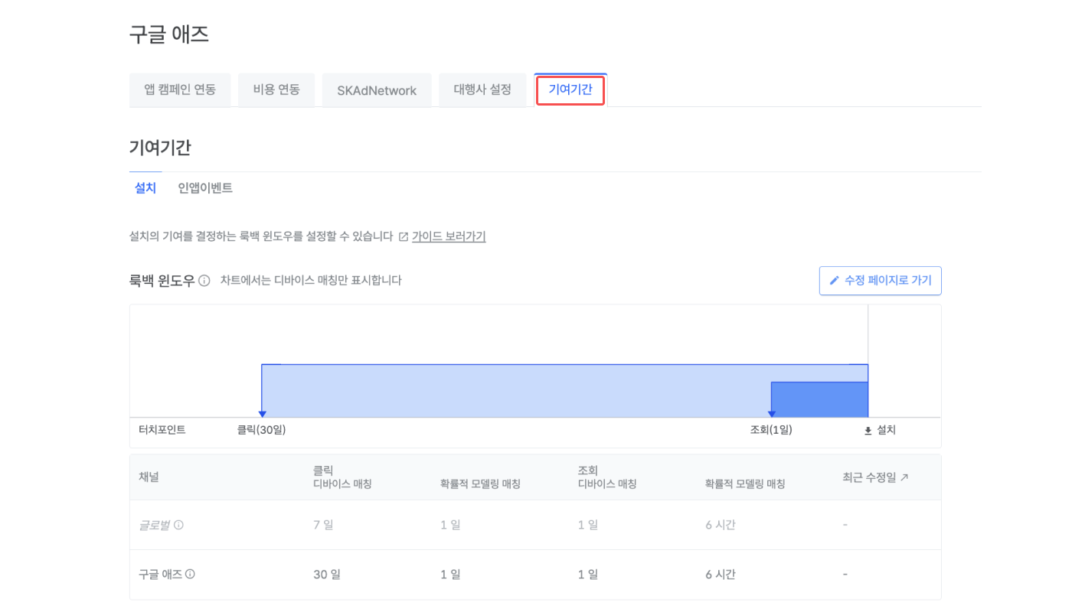
Task: Click the dark blue 조회 window area in chart
Action: pos(819,399)
